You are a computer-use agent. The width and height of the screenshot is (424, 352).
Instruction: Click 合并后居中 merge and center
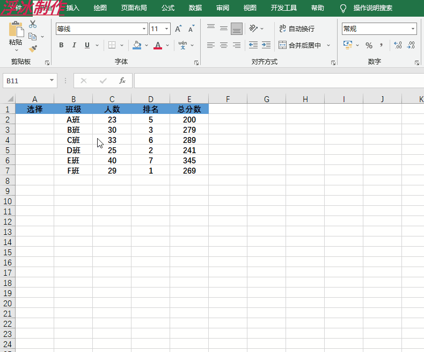point(299,45)
